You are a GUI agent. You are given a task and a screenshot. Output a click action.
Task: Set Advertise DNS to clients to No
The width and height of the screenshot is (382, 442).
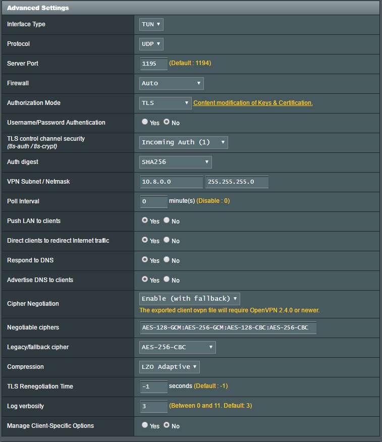pyautogui.click(x=167, y=280)
